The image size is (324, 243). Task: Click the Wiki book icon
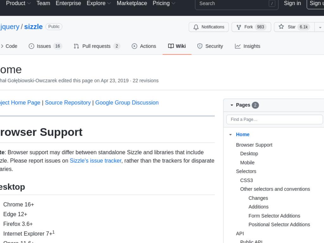[171, 46]
